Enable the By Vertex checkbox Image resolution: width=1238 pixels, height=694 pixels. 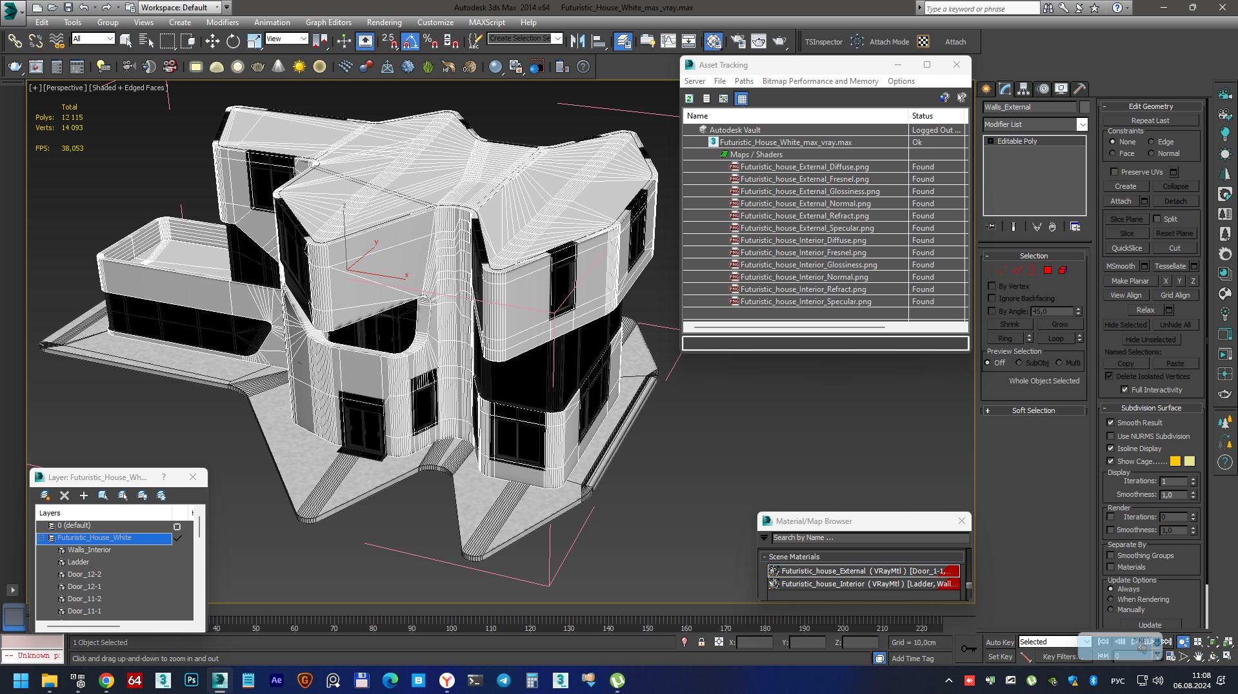coord(992,286)
